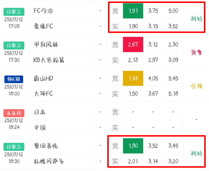Image resolution: width=209 pixels, height=171 pixels.
Task: Click the 日职乙 badge for 甲府风林 match
Action: pyautogui.click(x=14, y=45)
